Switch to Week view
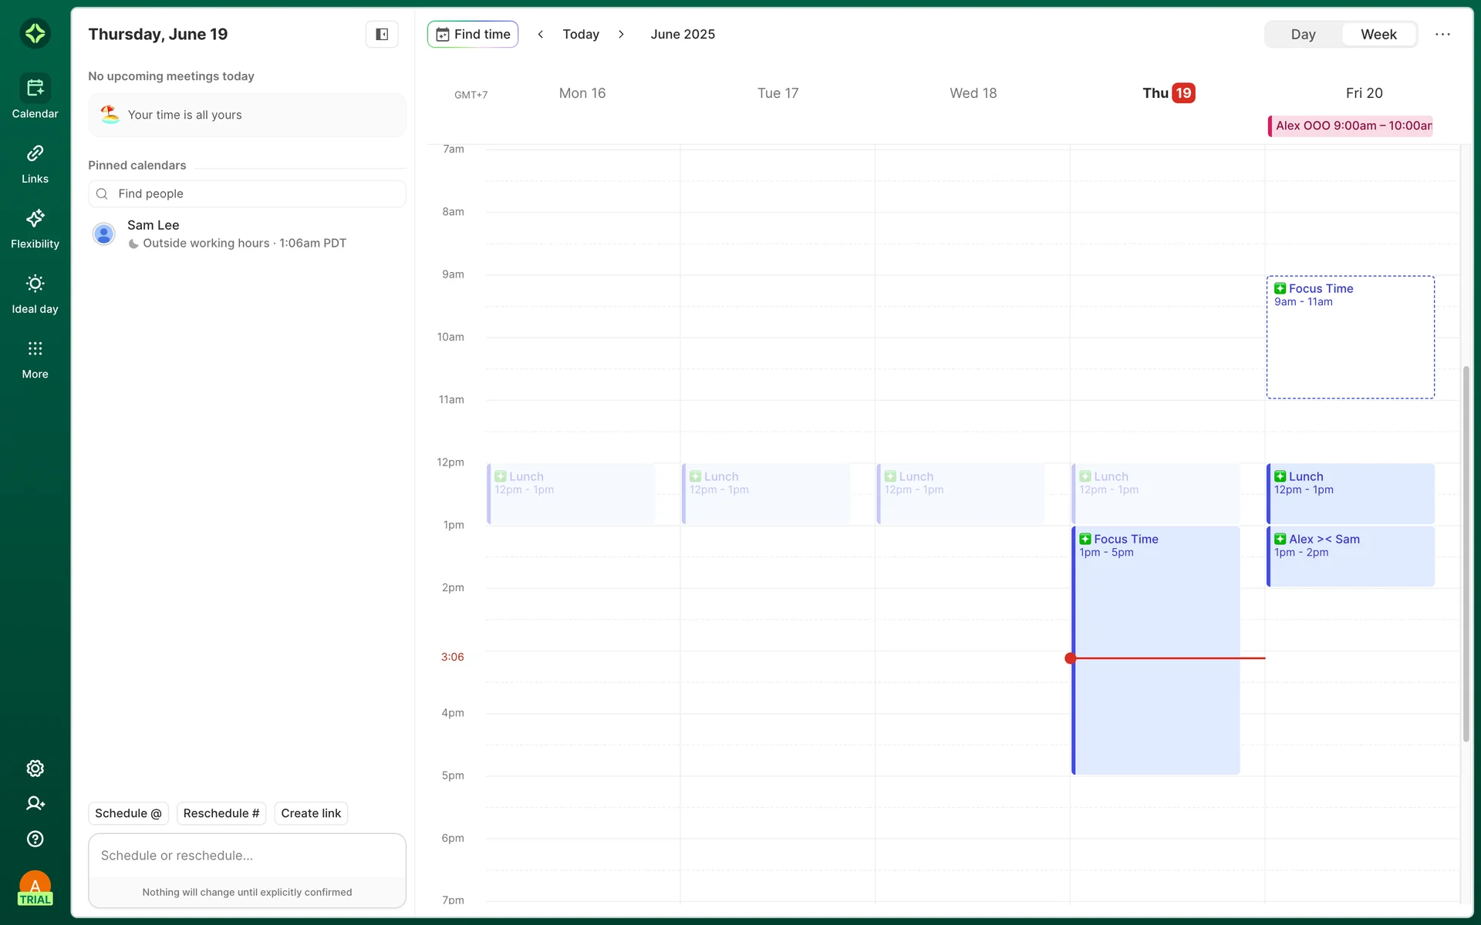Image resolution: width=1481 pixels, height=925 pixels. coord(1378,35)
